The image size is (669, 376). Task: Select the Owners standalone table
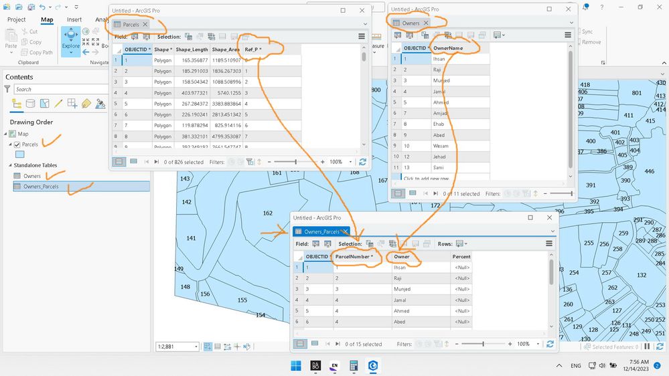32,176
